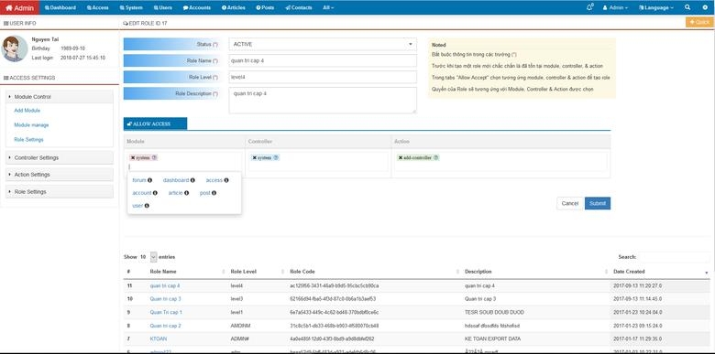Choose dashboard from module suggestions
Image resolution: width=715 pixels, height=354 pixels.
pyautogui.click(x=176, y=180)
